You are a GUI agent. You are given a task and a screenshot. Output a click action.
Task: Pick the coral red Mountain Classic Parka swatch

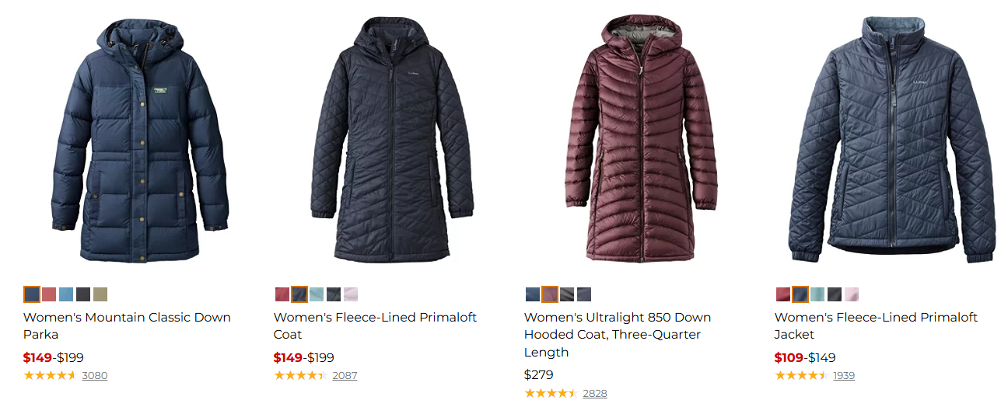tap(49, 294)
